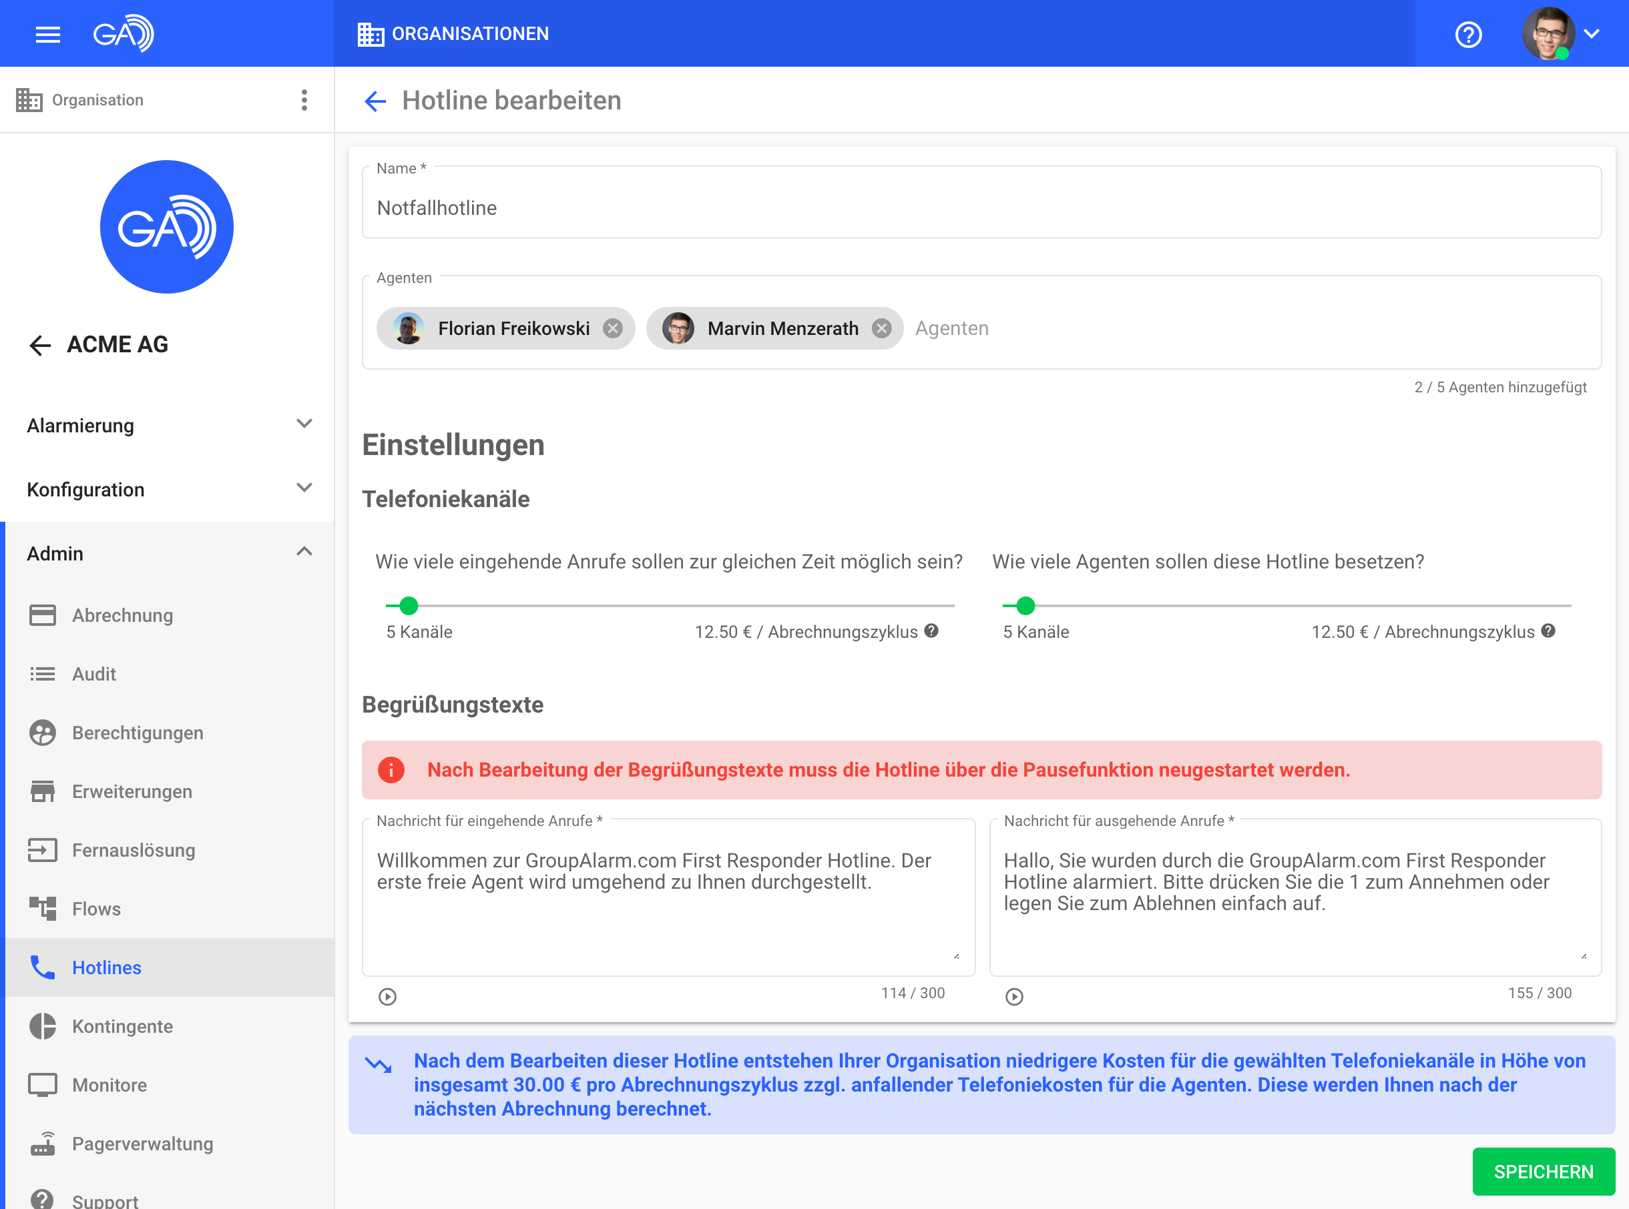
Task: Click the Name field containing Notfallhotline
Action: click(981, 208)
